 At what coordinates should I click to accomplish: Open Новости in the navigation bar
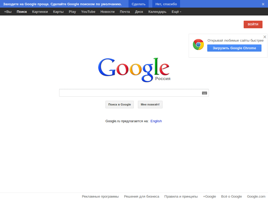[x=108, y=12]
